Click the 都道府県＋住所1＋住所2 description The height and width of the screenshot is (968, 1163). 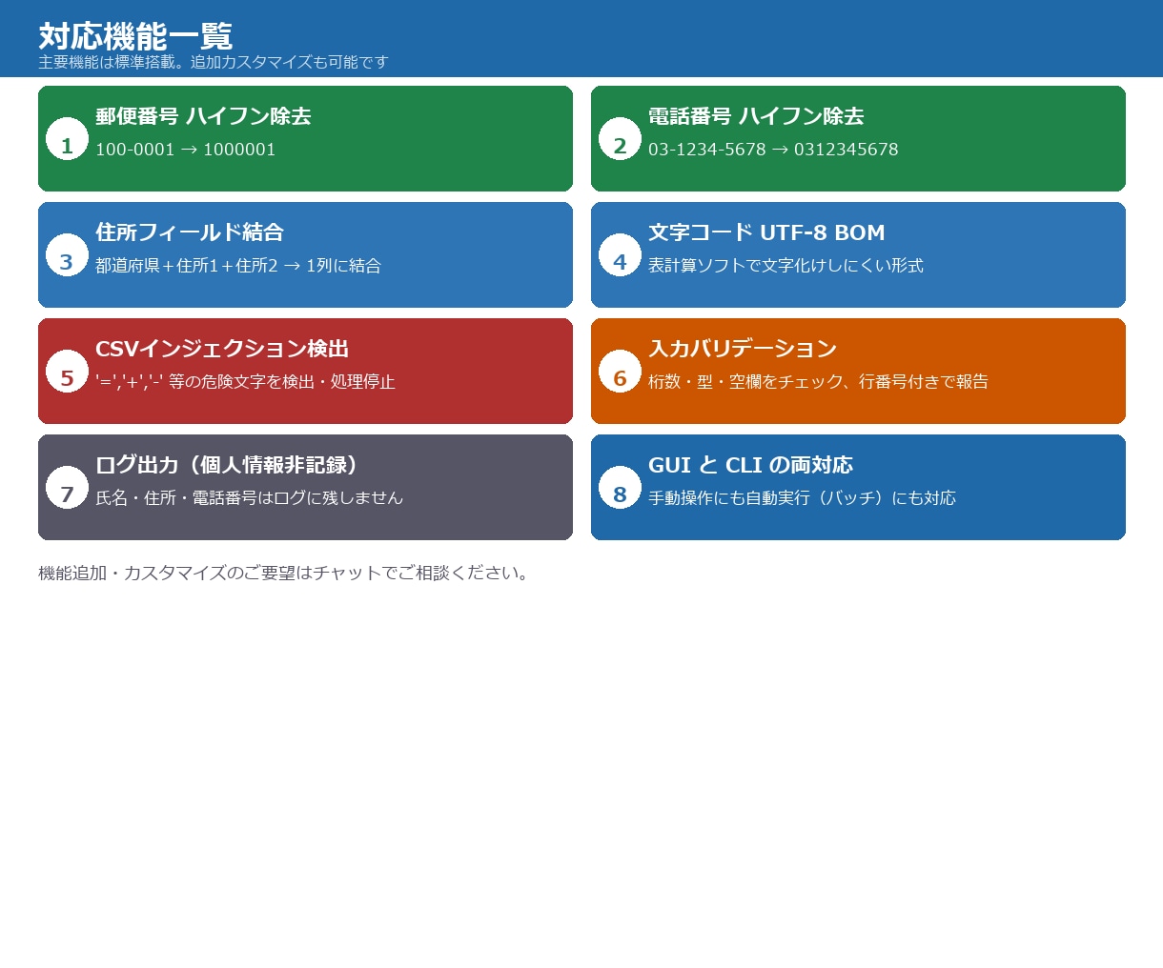238,266
